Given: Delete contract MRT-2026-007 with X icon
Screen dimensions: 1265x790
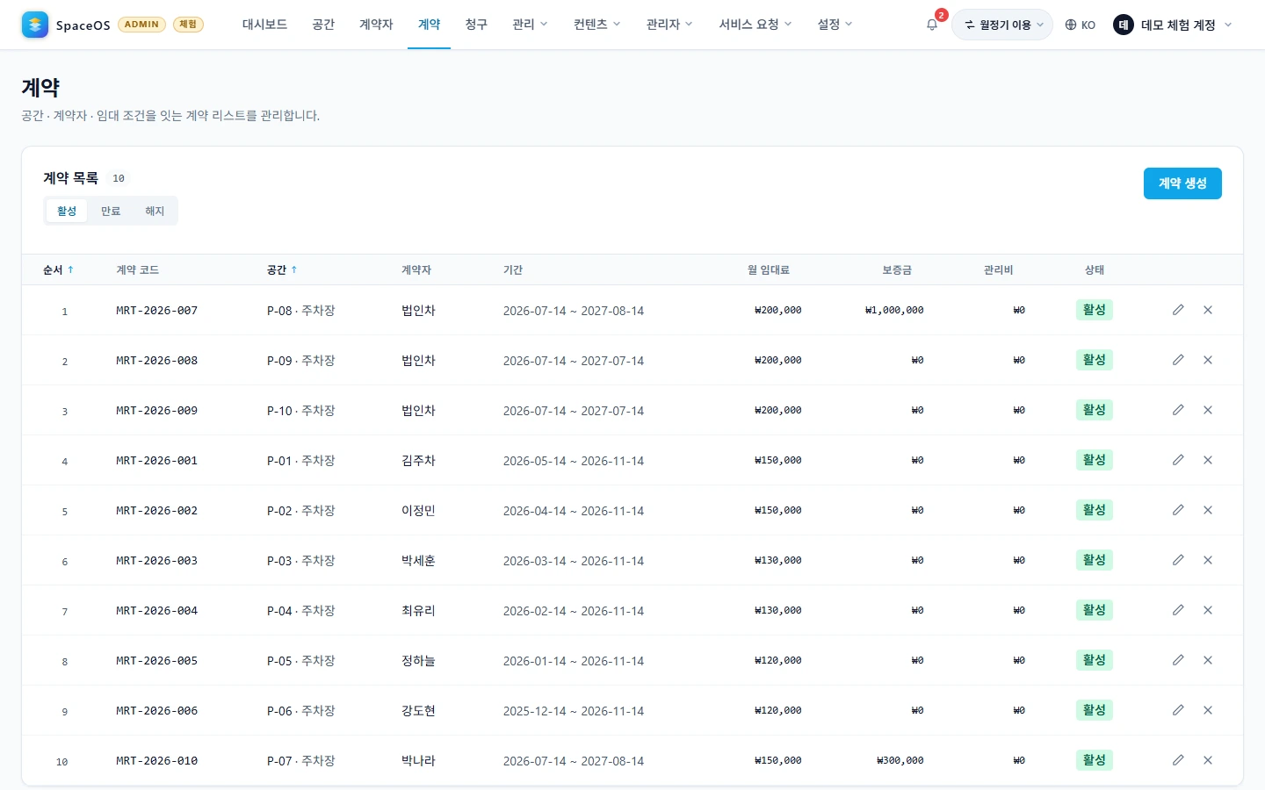Looking at the screenshot, I should pyautogui.click(x=1208, y=310).
